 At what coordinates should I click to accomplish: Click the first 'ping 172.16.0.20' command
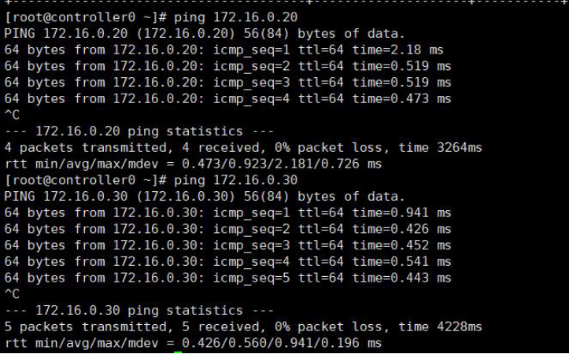tap(235, 17)
